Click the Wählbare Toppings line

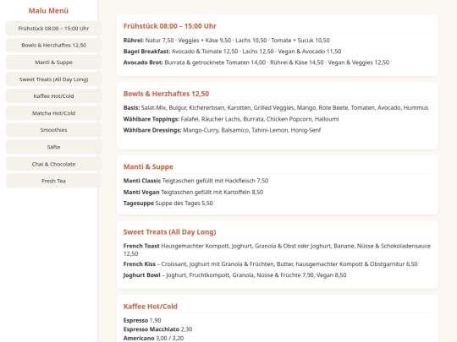click(x=231, y=119)
